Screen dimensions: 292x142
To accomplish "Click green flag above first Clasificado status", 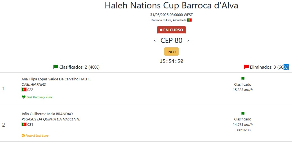I will tap(242, 79).
